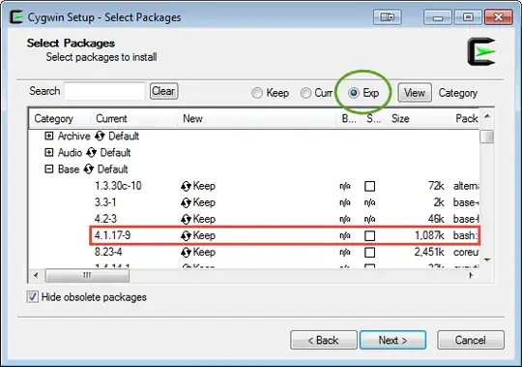
Task: Check source box for coreutils 2,451k row
Action: (370, 253)
